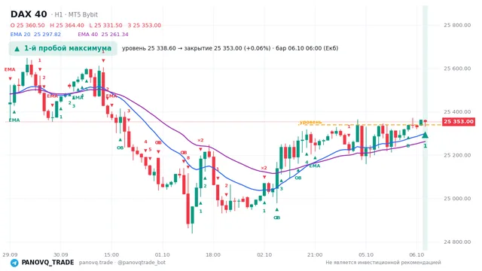This screenshot has height=271, width=482.
Task: Click the DAX 40 chart title
Action: pyautogui.click(x=29, y=14)
